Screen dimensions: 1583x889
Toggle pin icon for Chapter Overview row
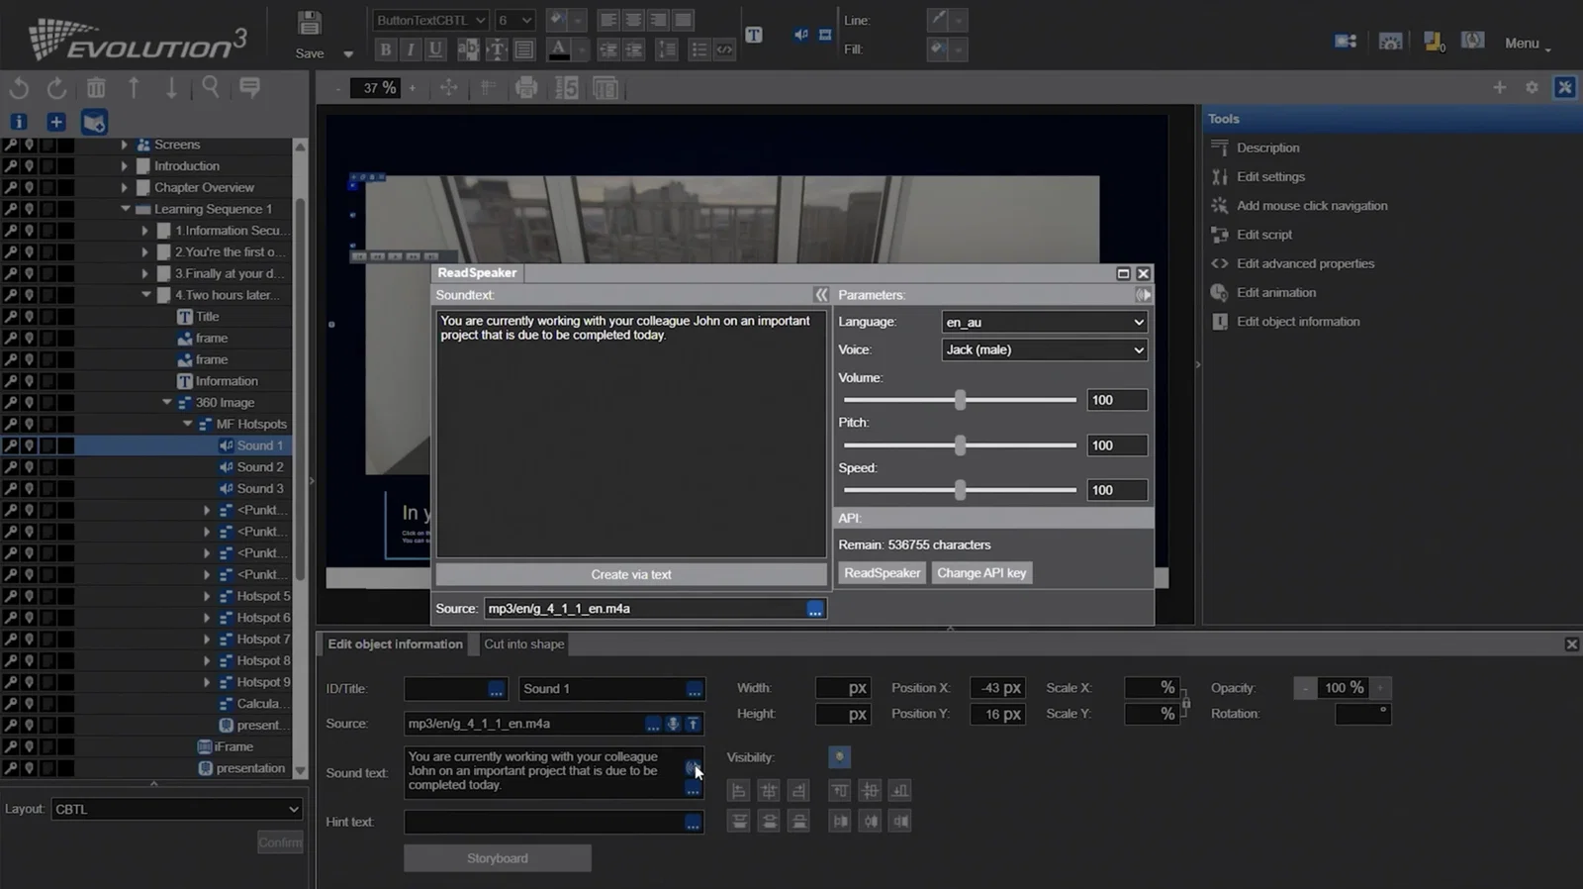click(30, 188)
